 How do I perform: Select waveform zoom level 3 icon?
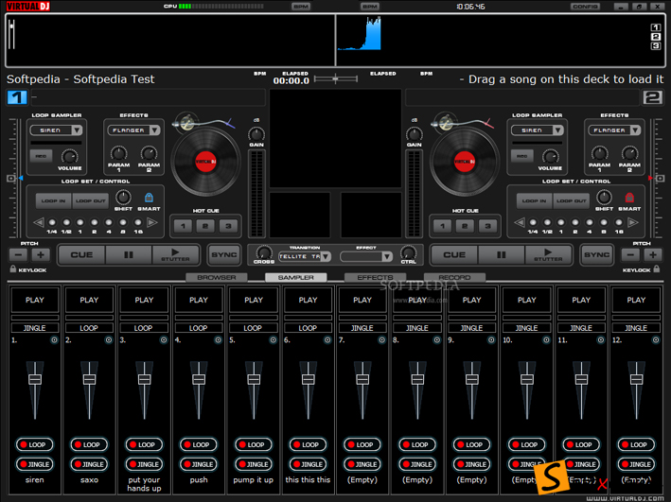tap(656, 45)
